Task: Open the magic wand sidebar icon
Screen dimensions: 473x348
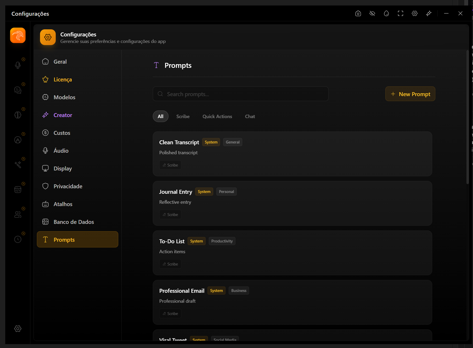Action: (18, 164)
